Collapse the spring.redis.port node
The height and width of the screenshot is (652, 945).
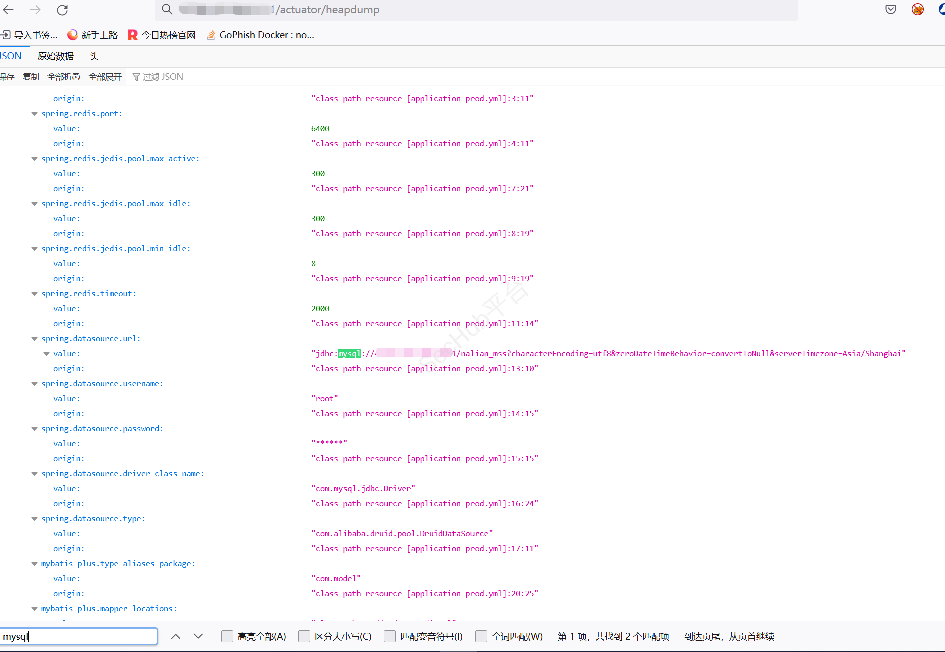[x=35, y=114]
